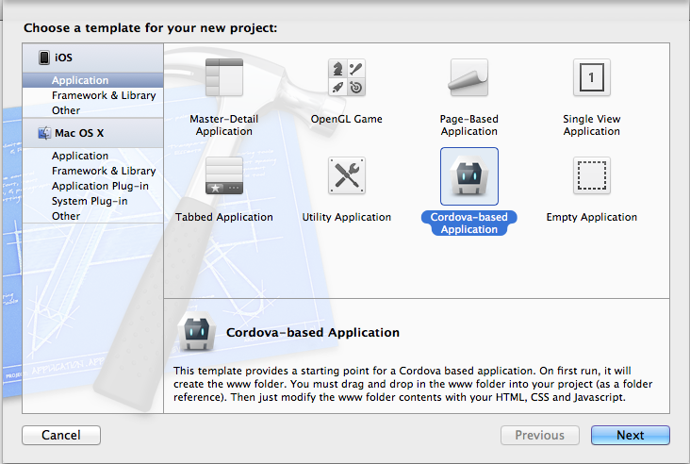
Task: Select the Single View Application icon
Action: (591, 77)
